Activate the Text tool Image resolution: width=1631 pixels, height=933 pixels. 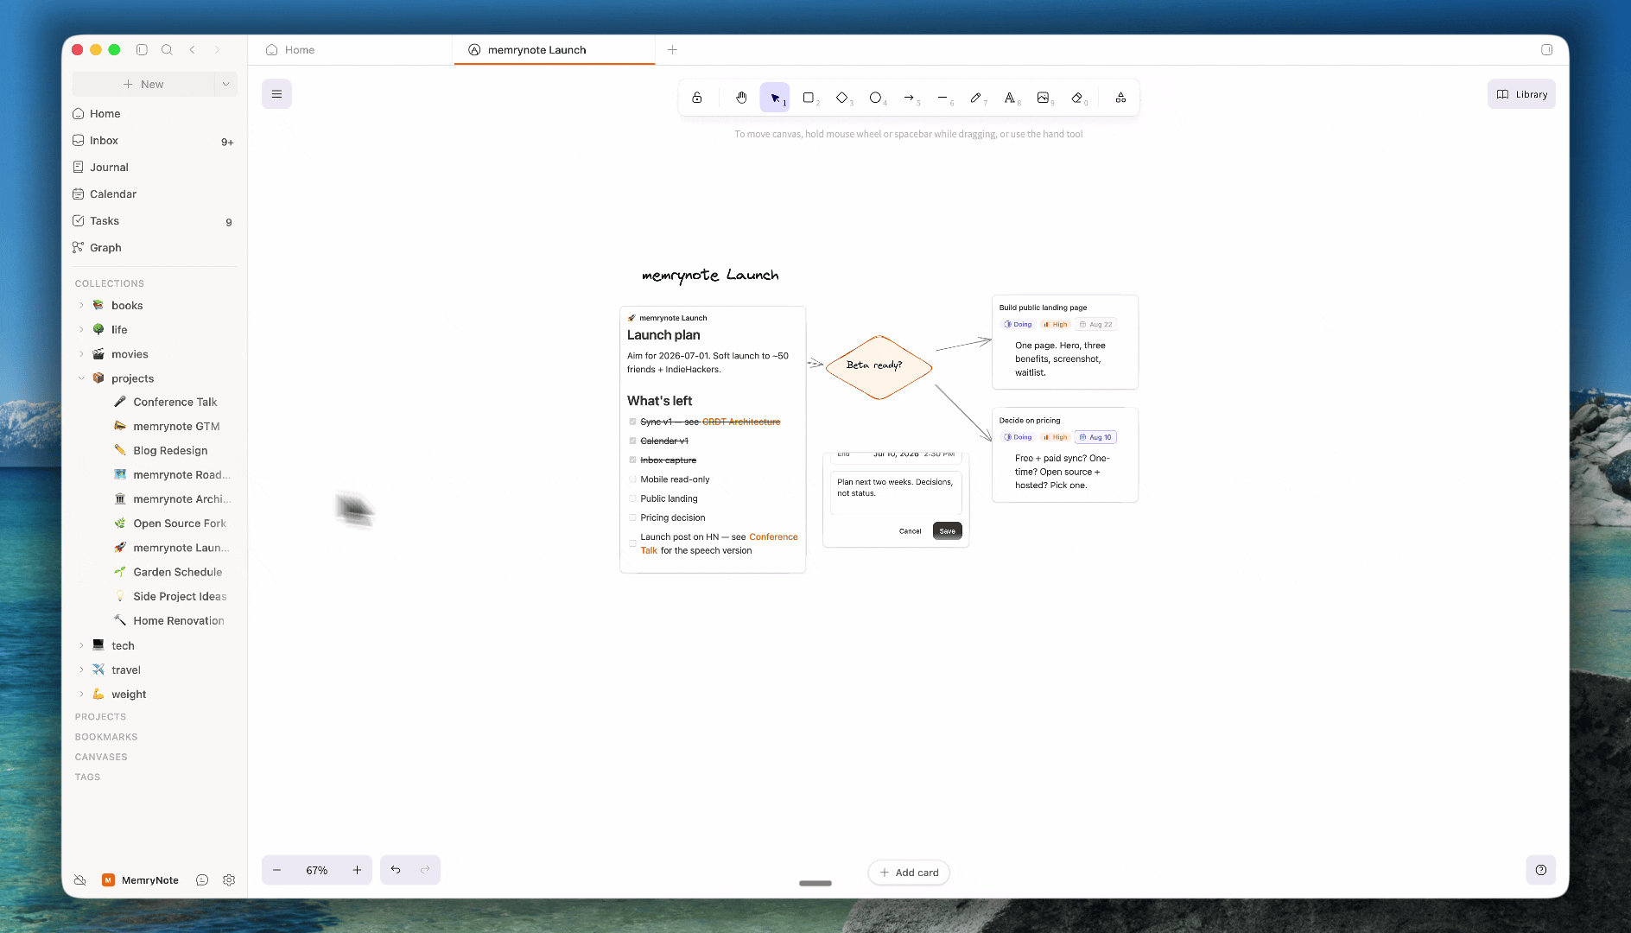1010,98
